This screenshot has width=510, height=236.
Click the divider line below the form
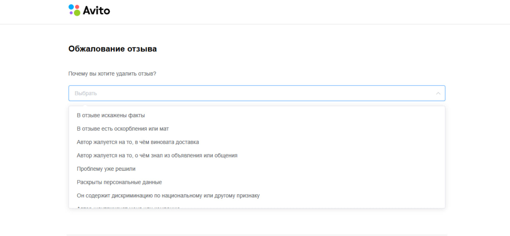point(257,235)
